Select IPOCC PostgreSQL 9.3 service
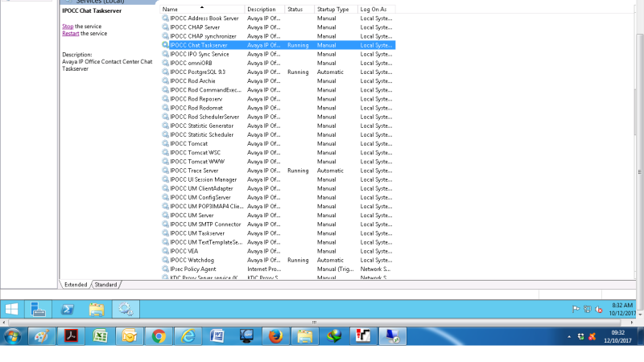Viewport: 644px width, 362px height. coord(278,72)
